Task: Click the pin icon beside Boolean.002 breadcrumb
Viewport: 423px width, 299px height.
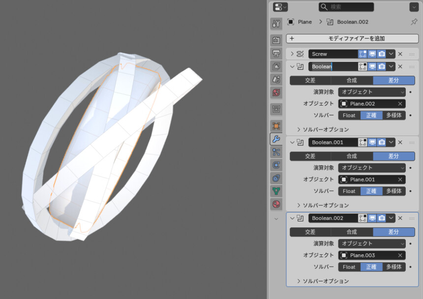Action: coord(413,22)
